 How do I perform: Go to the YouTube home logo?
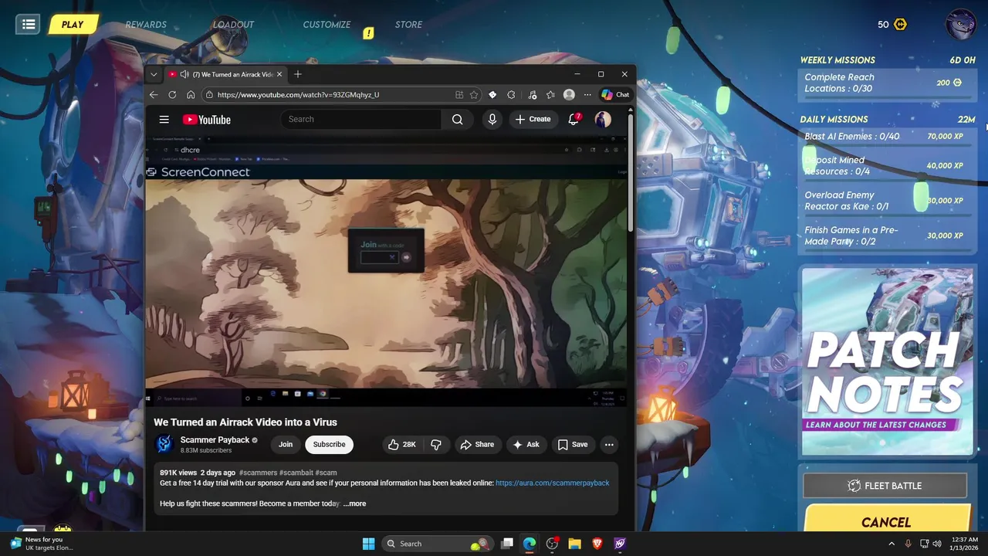click(207, 120)
